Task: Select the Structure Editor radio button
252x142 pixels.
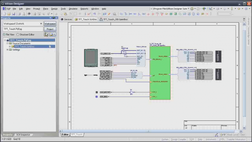Action: pyautogui.click(x=18, y=34)
